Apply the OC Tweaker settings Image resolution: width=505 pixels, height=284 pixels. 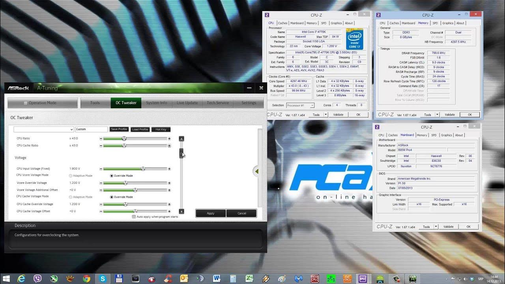point(211,213)
